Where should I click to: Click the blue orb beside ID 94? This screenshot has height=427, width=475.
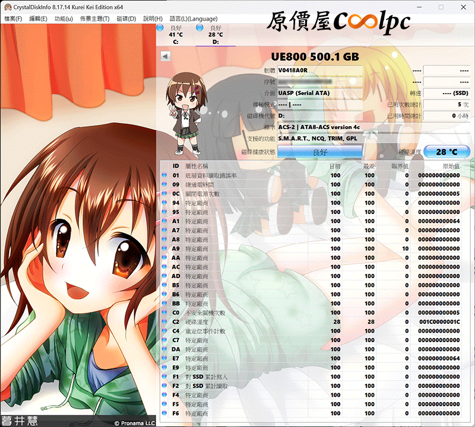(164, 202)
